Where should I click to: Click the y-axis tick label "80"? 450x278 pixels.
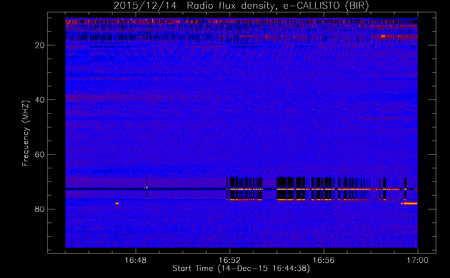(40, 209)
